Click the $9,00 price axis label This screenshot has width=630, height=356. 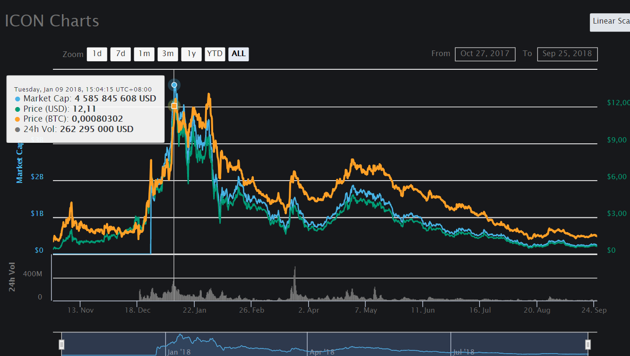point(617,140)
